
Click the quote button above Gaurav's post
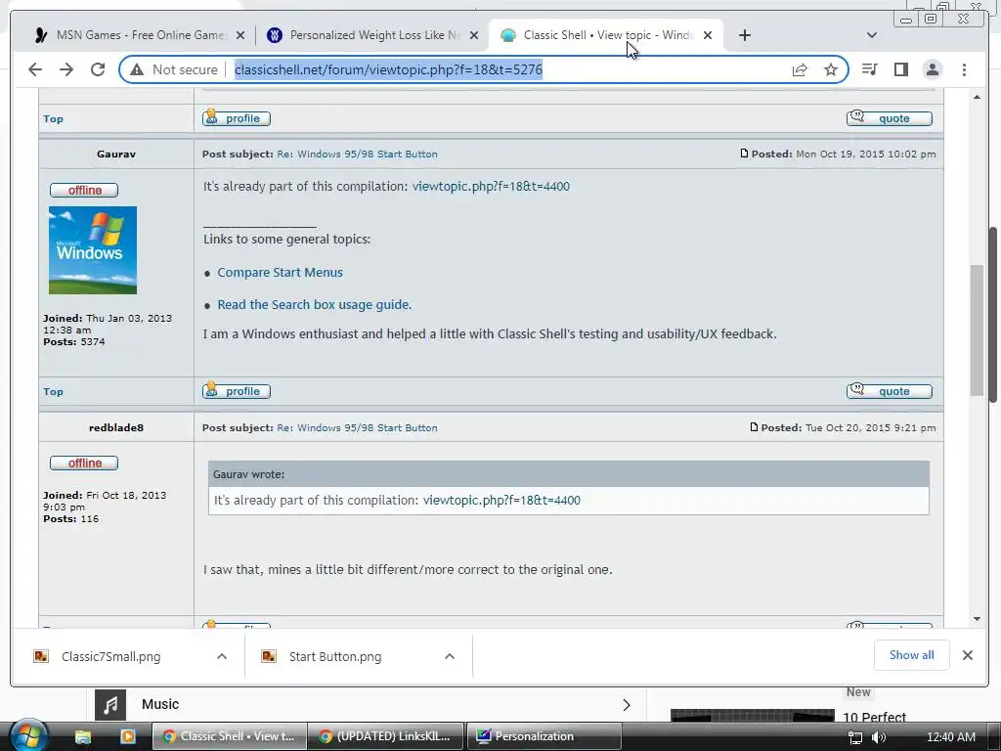point(890,118)
